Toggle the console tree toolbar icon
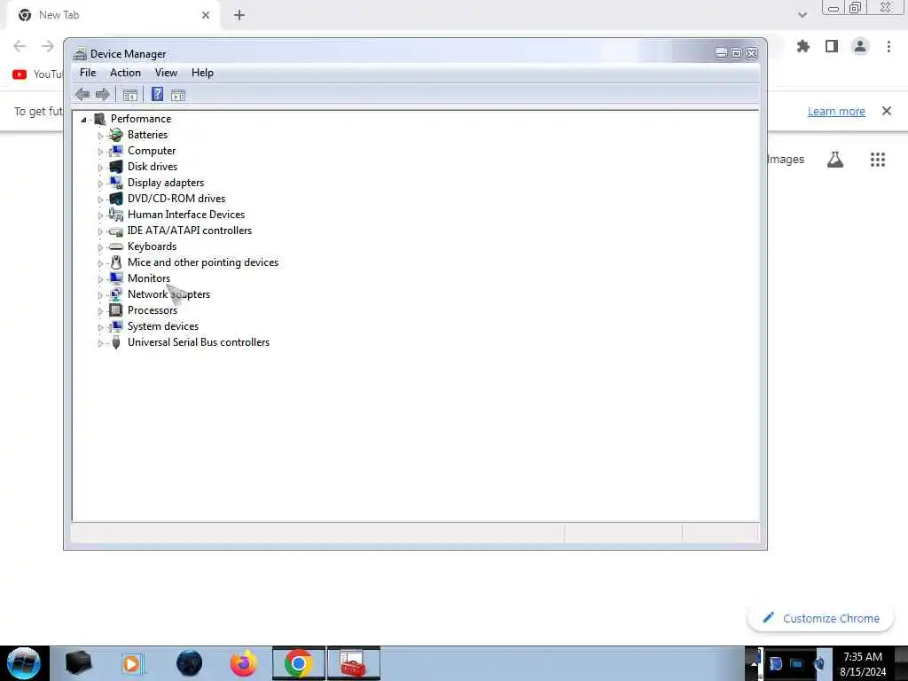Screen dimensions: 908x681 (129, 95)
